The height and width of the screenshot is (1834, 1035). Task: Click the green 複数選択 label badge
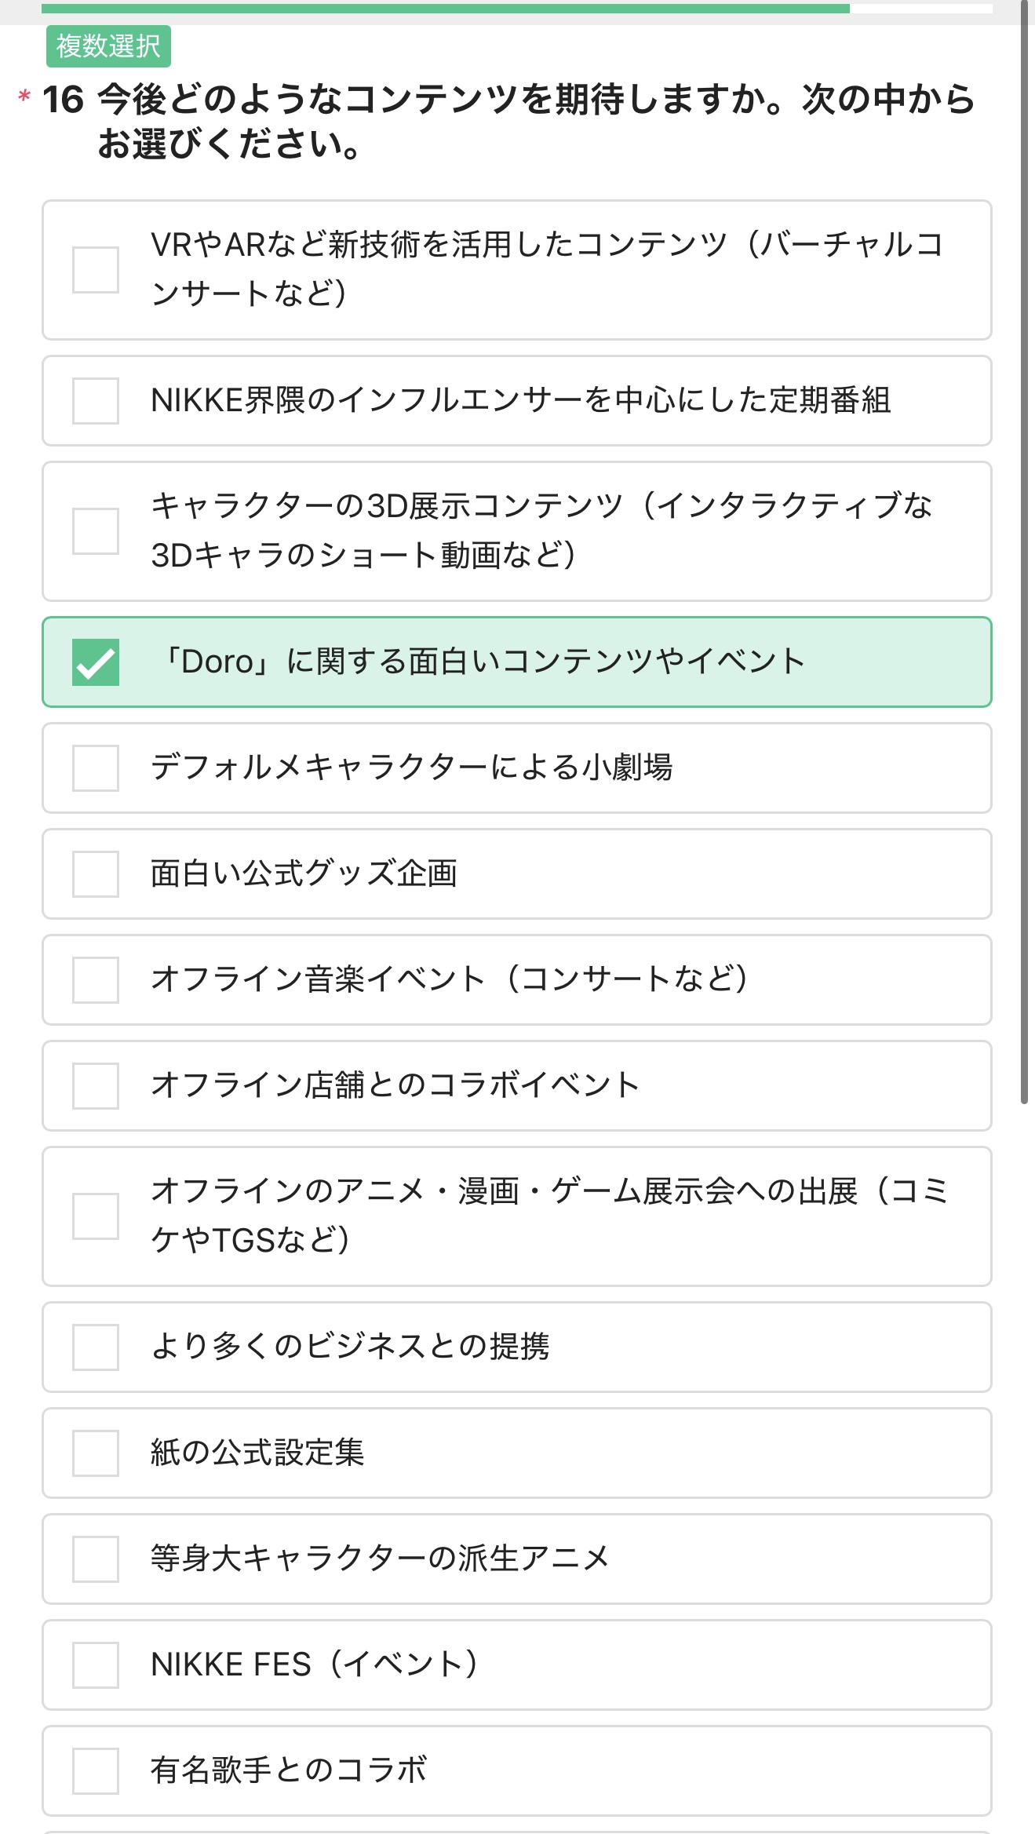108,46
